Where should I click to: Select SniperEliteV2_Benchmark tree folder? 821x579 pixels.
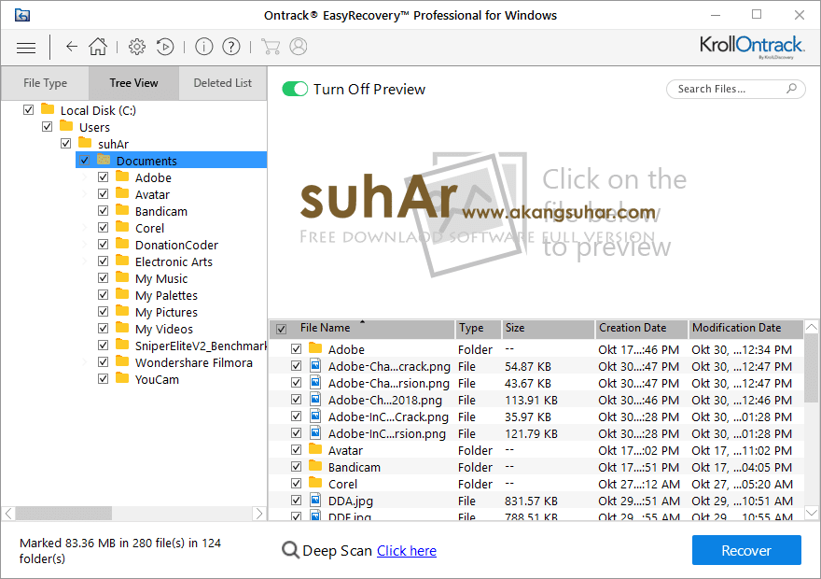(201, 346)
